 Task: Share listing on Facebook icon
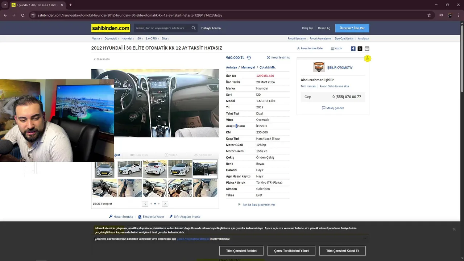[353, 49]
